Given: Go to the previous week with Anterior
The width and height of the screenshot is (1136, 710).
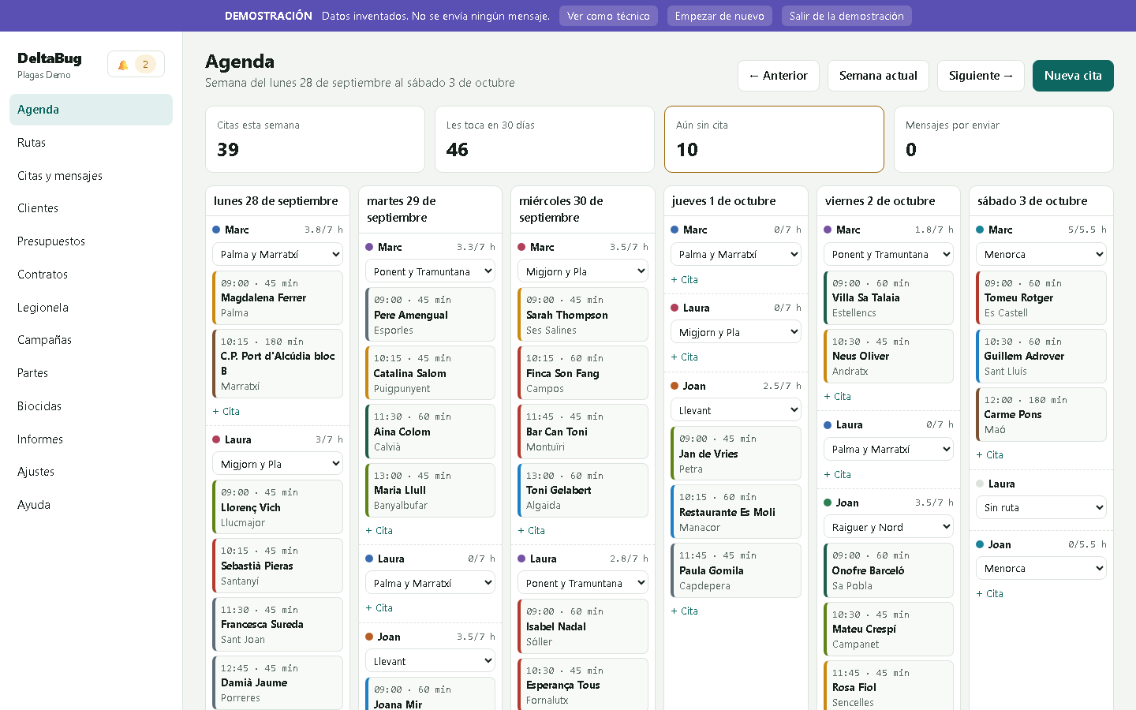Looking at the screenshot, I should point(779,76).
